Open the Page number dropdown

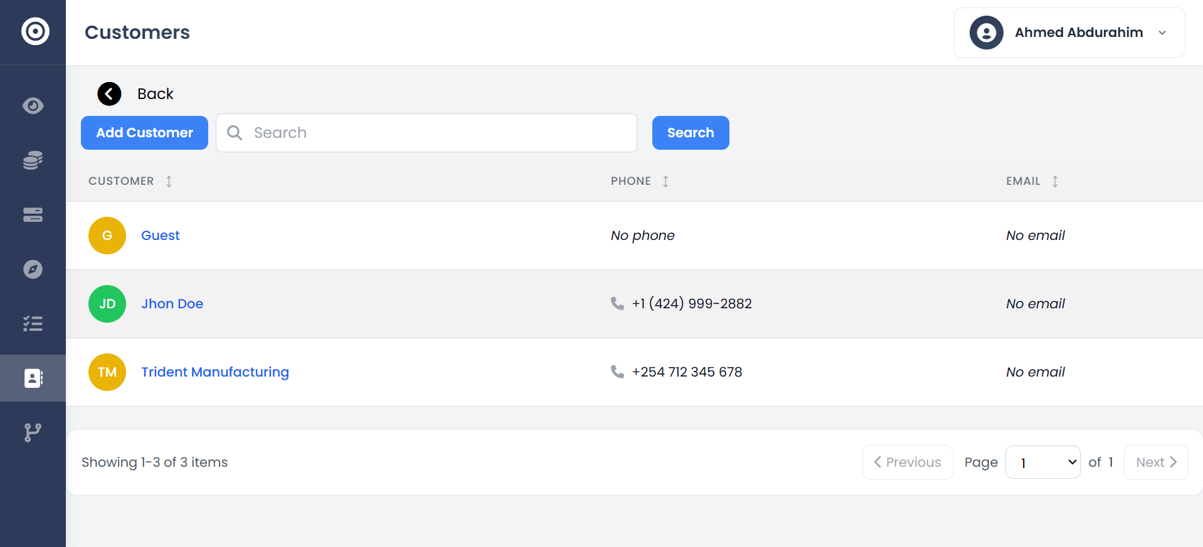tap(1042, 462)
